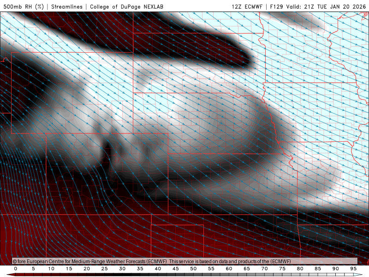Image resolution: width=369 pixels, height=277 pixels.
Task: Click the 55 label on the legend
Action: pyautogui.click(x=211, y=269)
